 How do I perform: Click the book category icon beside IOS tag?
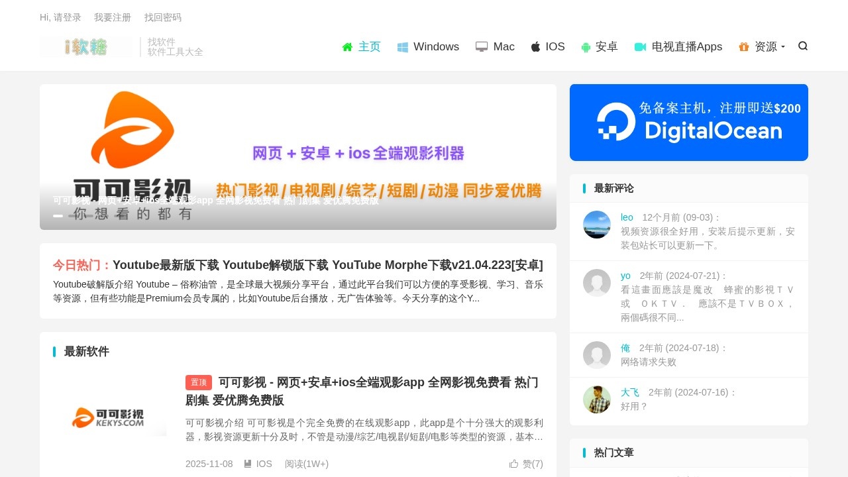tap(248, 464)
